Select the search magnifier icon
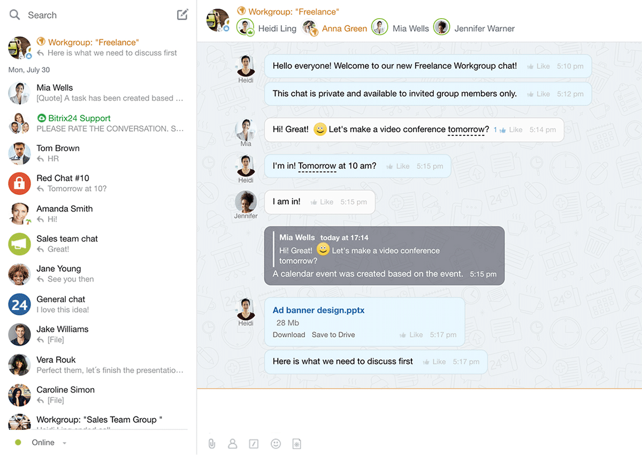 [x=14, y=15]
